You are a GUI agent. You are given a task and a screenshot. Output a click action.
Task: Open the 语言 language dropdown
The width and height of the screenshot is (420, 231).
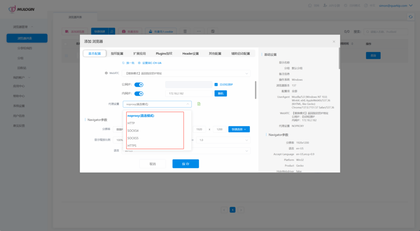[x=186, y=151]
